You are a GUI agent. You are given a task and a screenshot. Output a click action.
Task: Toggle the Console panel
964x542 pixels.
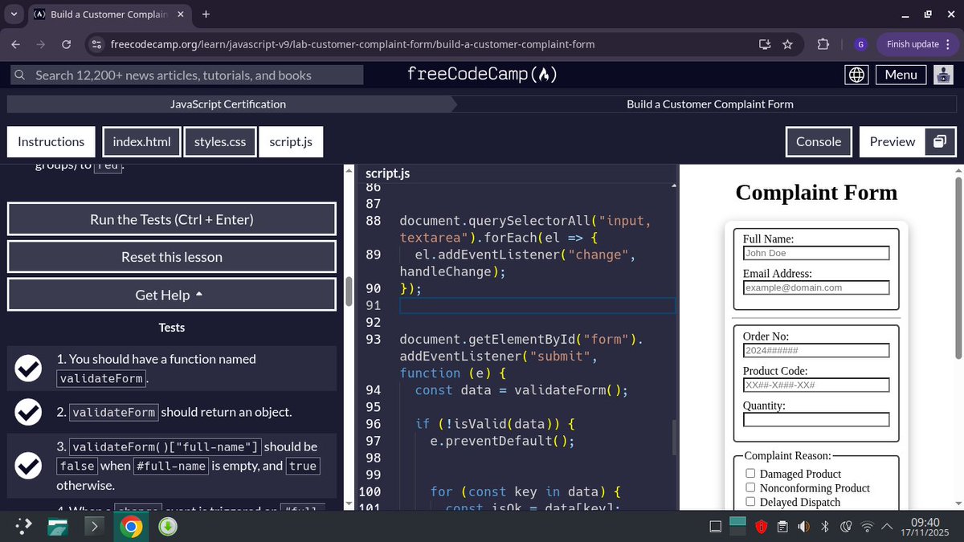pos(819,141)
